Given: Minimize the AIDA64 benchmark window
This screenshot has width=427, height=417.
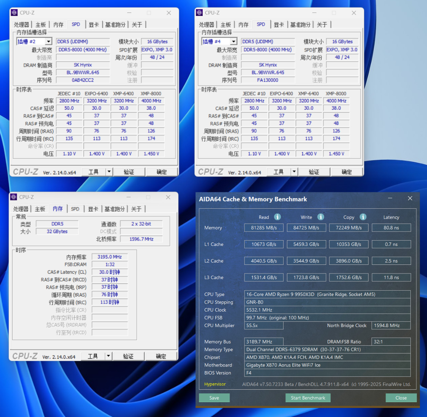Looking at the screenshot, I should point(390,198).
